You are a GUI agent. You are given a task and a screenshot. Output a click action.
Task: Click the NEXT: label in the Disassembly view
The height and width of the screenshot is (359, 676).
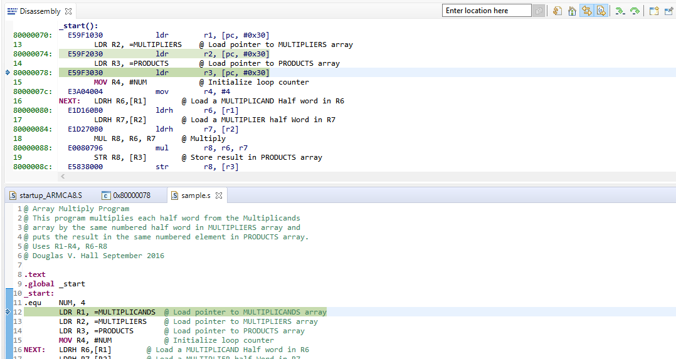(x=70, y=101)
